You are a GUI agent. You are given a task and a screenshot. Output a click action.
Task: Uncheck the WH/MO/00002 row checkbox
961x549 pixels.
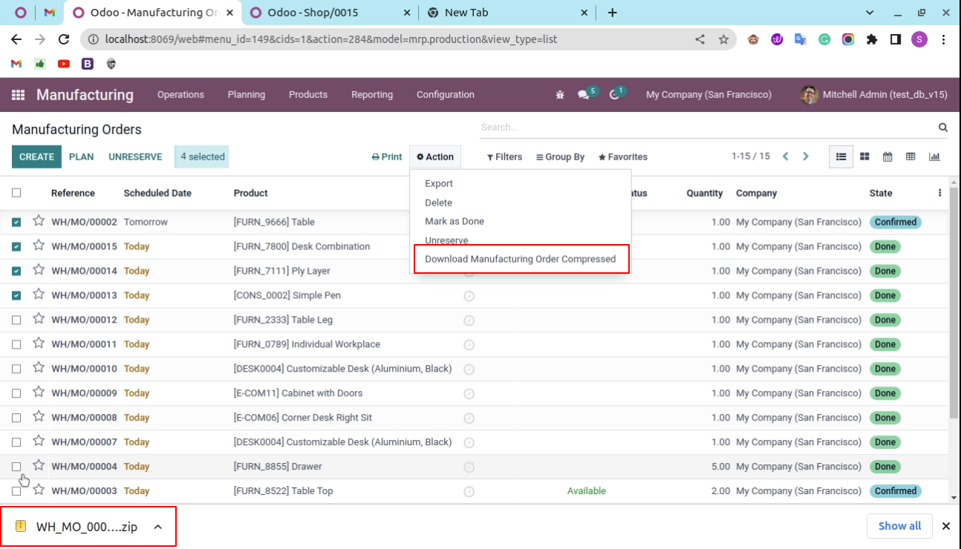[x=16, y=222]
